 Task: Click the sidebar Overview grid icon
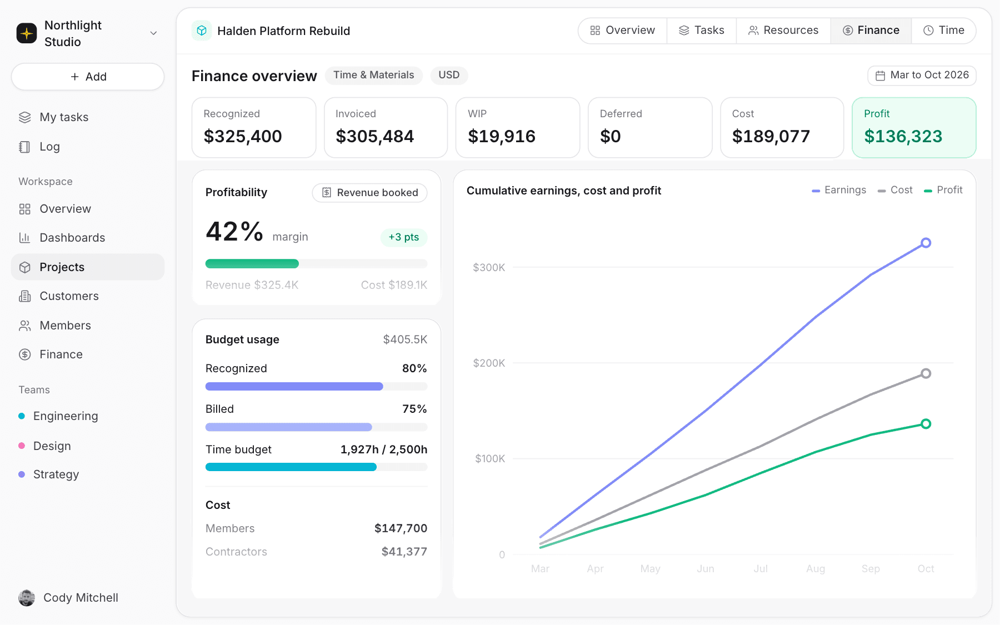[x=25, y=209]
